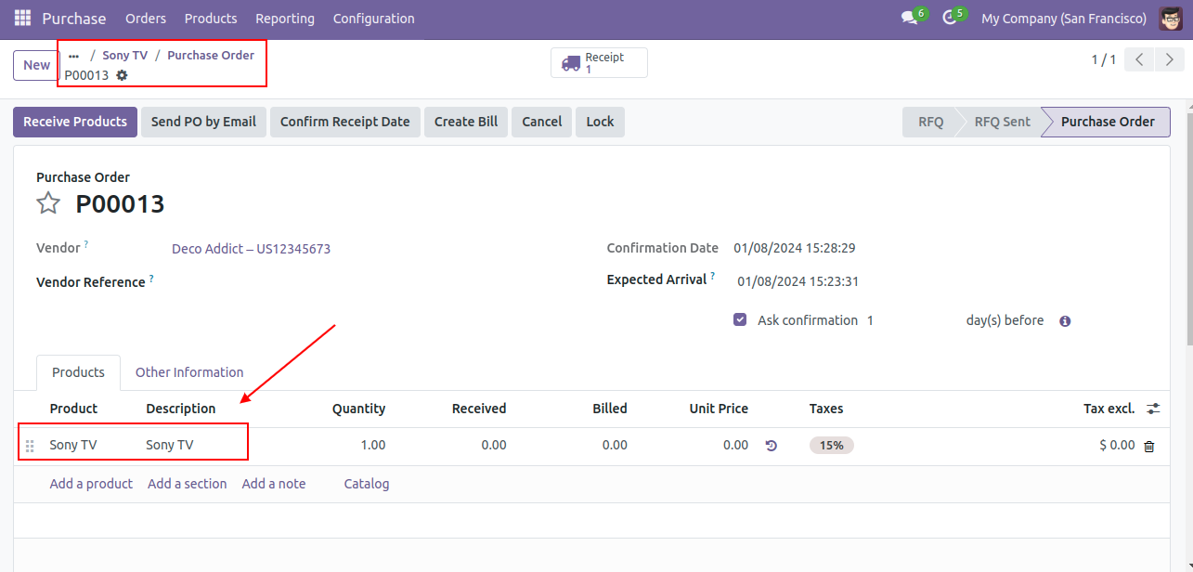Click the Received column header
The width and height of the screenshot is (1193, 572).
479,409
